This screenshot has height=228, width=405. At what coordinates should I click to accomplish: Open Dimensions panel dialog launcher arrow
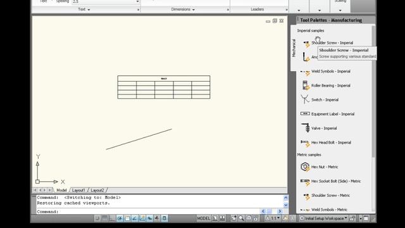228,9
